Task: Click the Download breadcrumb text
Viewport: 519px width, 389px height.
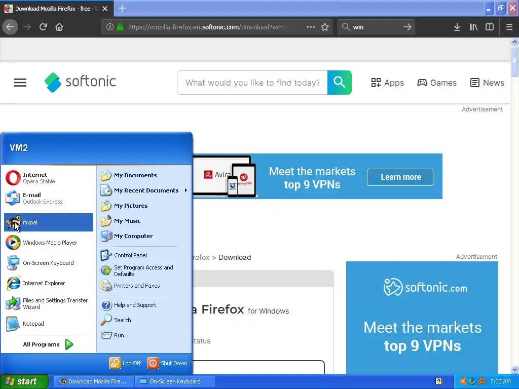Action: coord(235,257)
